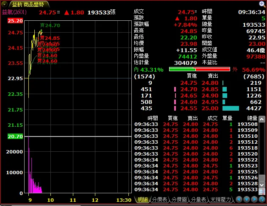267x206 pixels.
Task: Open the 分價圖 tab
Action: tap(179, 200)
